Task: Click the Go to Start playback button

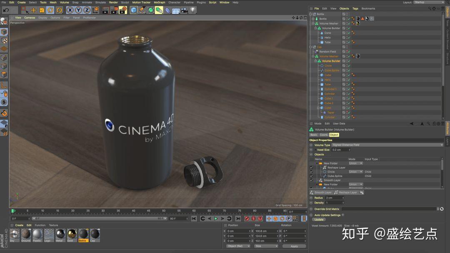Action: (x=194, y=218)
